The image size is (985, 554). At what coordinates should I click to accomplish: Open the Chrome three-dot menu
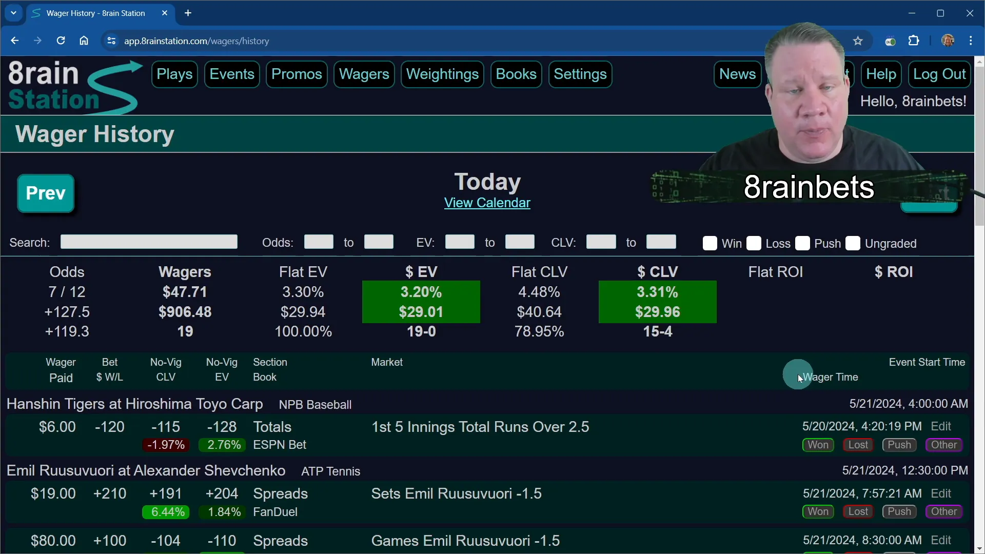click(x=971, y=41)
